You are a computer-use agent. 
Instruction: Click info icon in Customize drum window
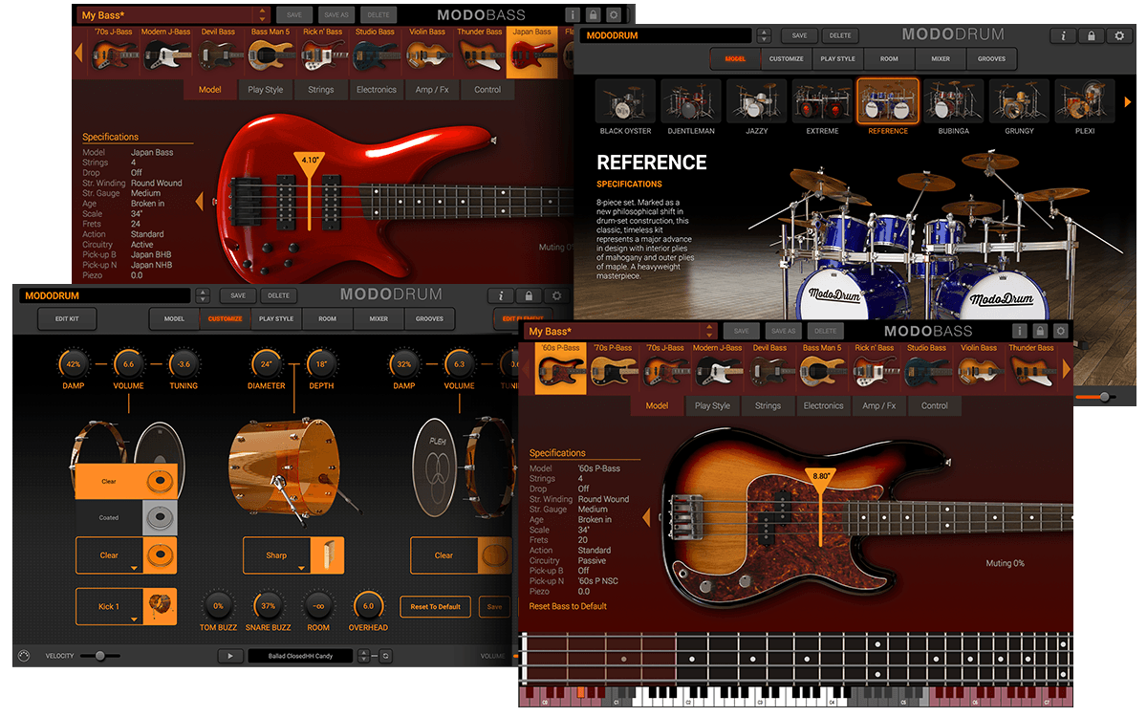pos(501,296)
